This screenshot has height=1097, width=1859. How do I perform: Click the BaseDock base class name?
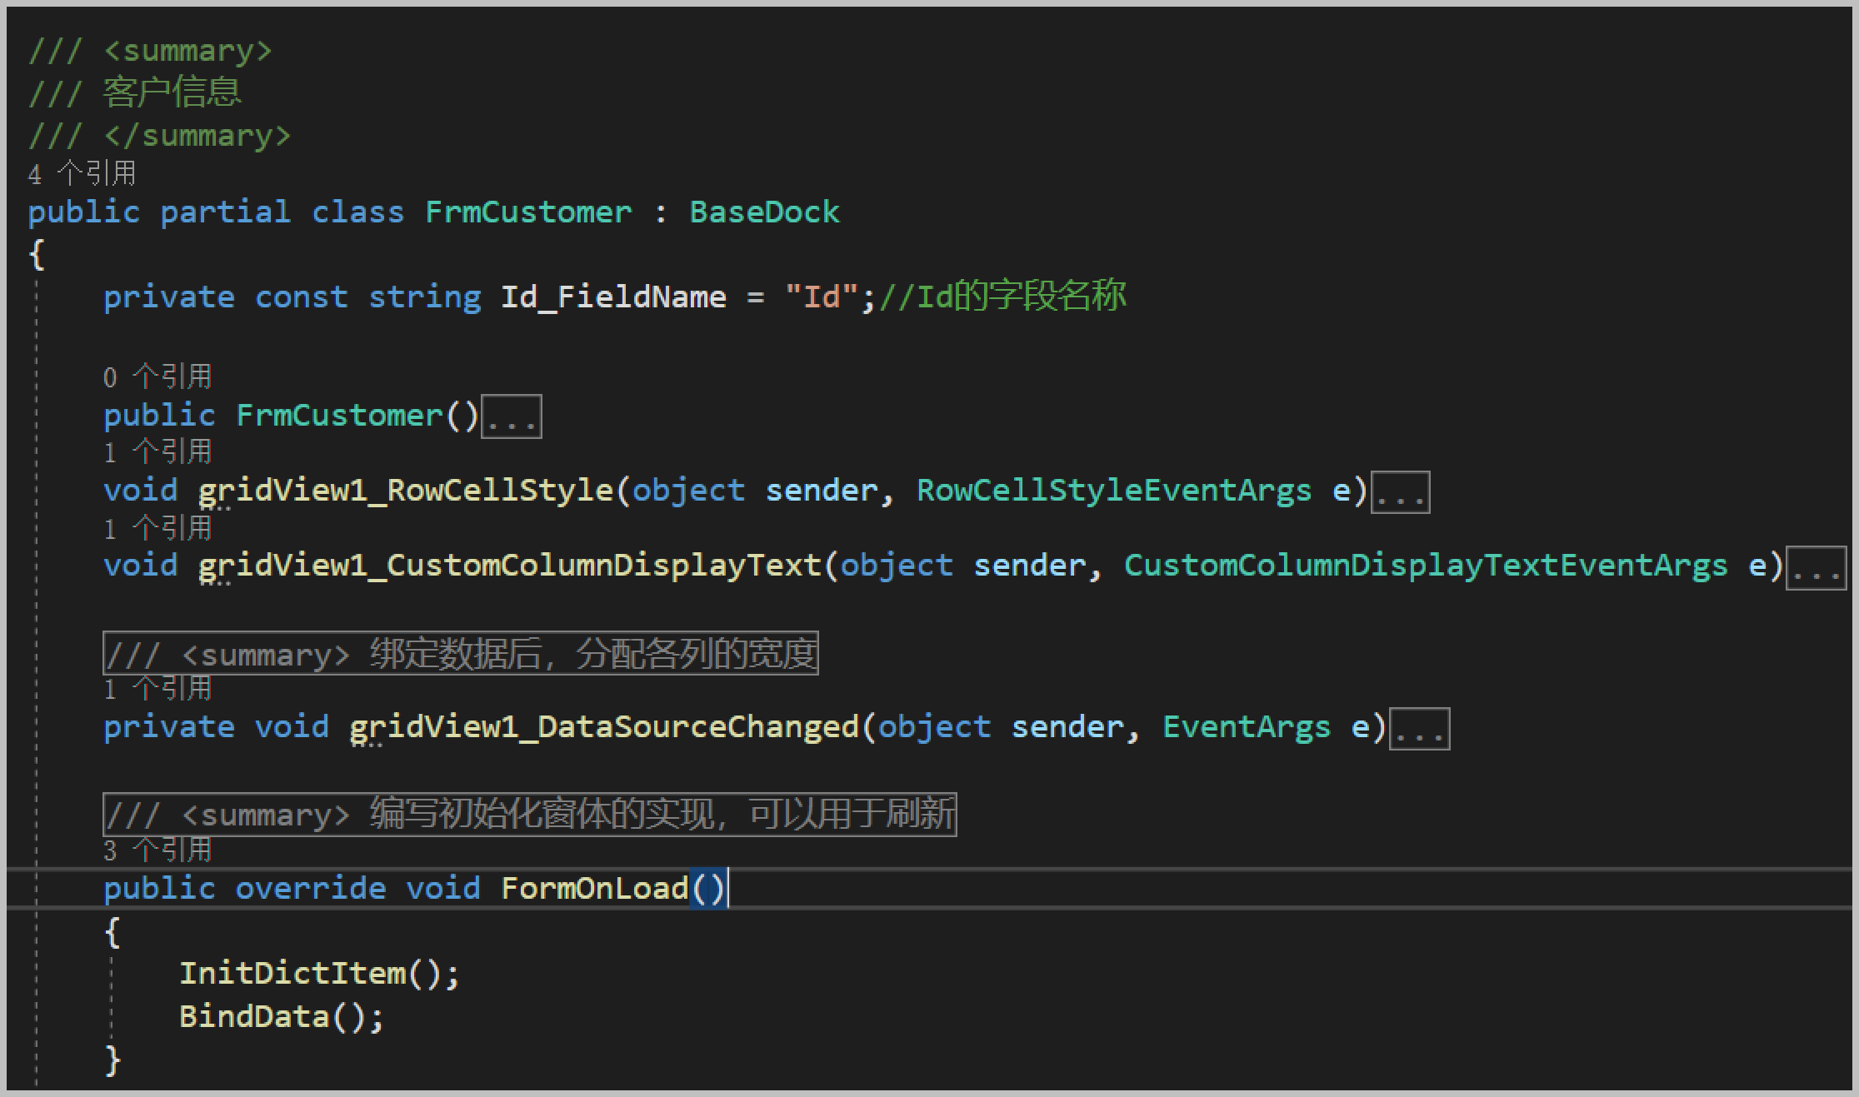tap(764, 212)
